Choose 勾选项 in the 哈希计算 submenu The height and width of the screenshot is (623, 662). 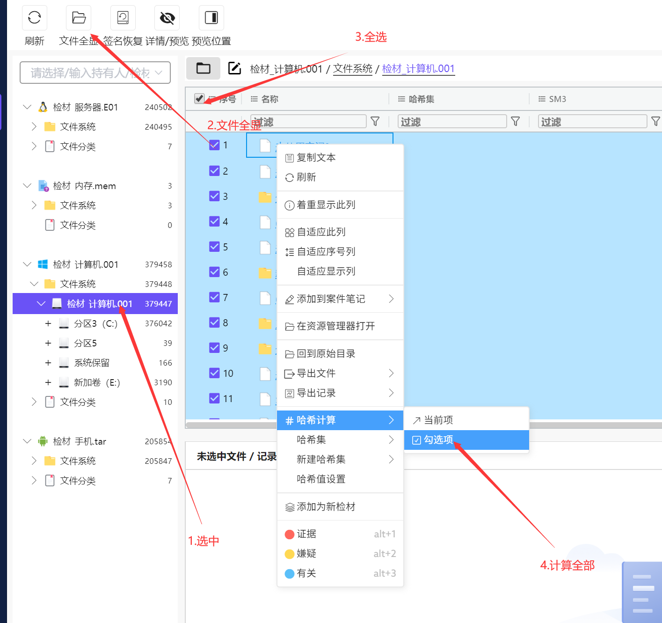[466, 440]
